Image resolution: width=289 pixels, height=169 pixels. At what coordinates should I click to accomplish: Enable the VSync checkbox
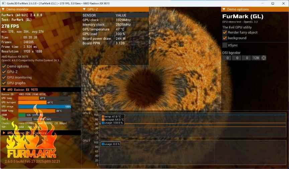(x=225, y=45)
